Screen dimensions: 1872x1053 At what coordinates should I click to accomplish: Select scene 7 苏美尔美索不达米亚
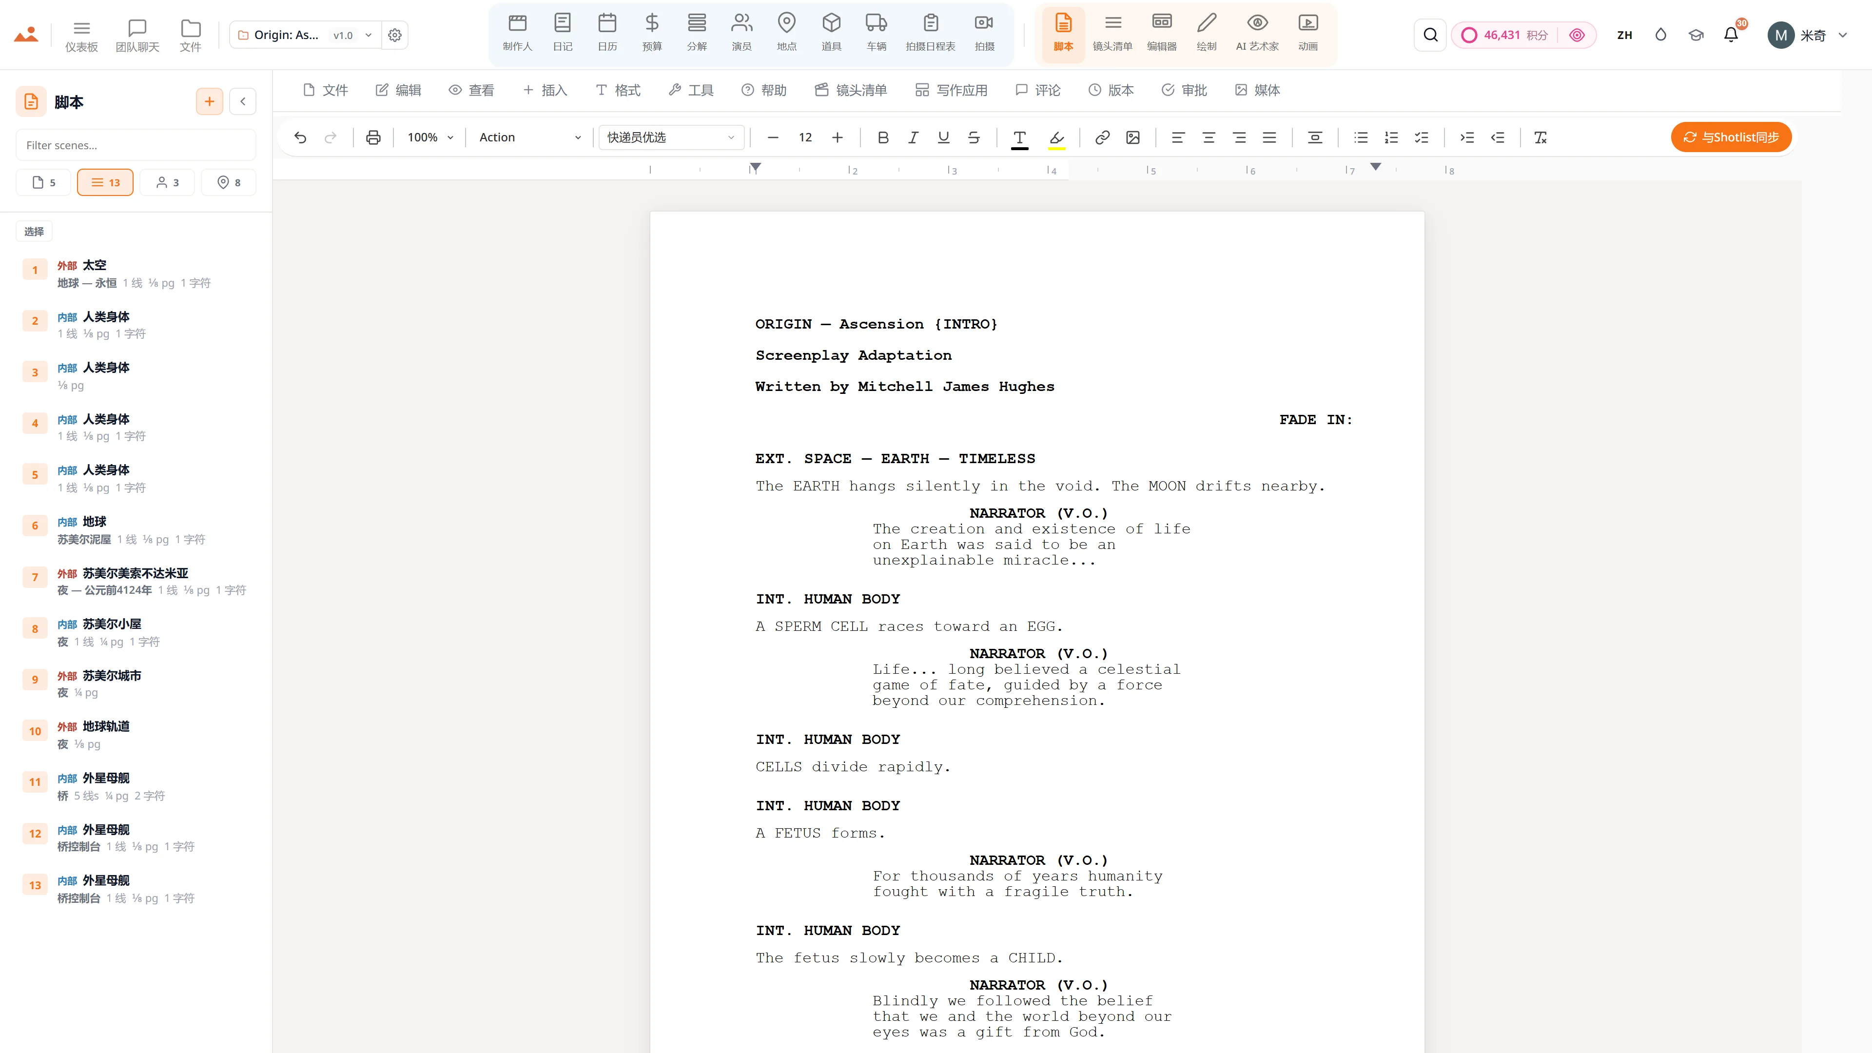pyautogui.click(x=136, y=582)
